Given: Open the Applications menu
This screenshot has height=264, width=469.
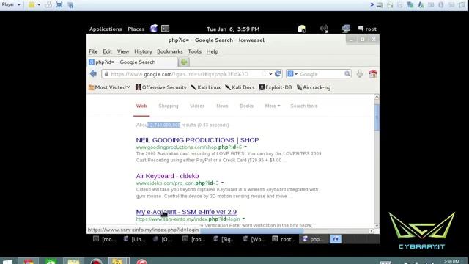Looking at the screenshot, I should (x=106, y=29).
